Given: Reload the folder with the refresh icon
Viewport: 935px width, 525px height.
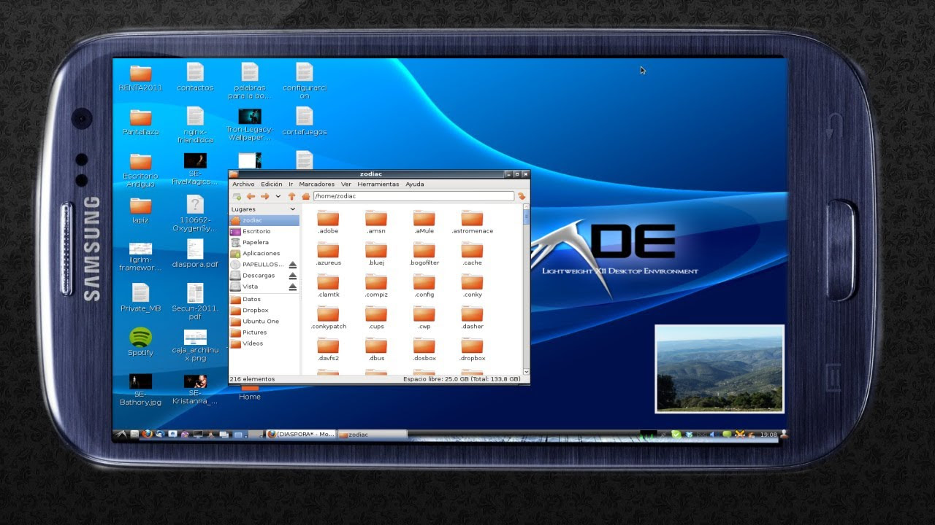Looking at the screenshot, I should click(522, 195).
